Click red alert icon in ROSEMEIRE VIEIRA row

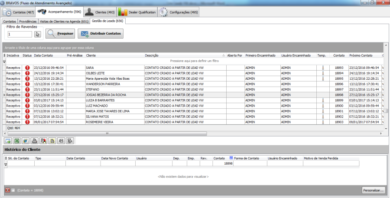27,122
